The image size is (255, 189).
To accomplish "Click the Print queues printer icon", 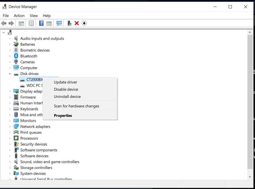I will point(16,132).
